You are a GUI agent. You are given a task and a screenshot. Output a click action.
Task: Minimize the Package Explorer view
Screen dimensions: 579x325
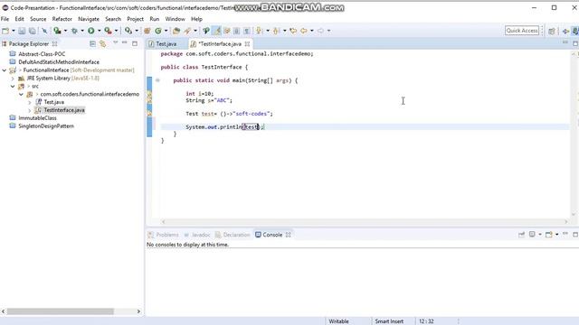(125, 43)
